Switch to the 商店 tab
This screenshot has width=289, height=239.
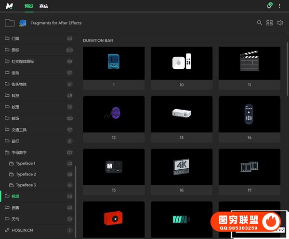point(44,6)
